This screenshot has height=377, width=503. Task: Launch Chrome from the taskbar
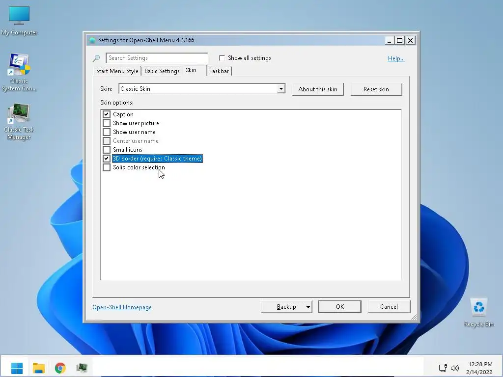tap(60, 368)
